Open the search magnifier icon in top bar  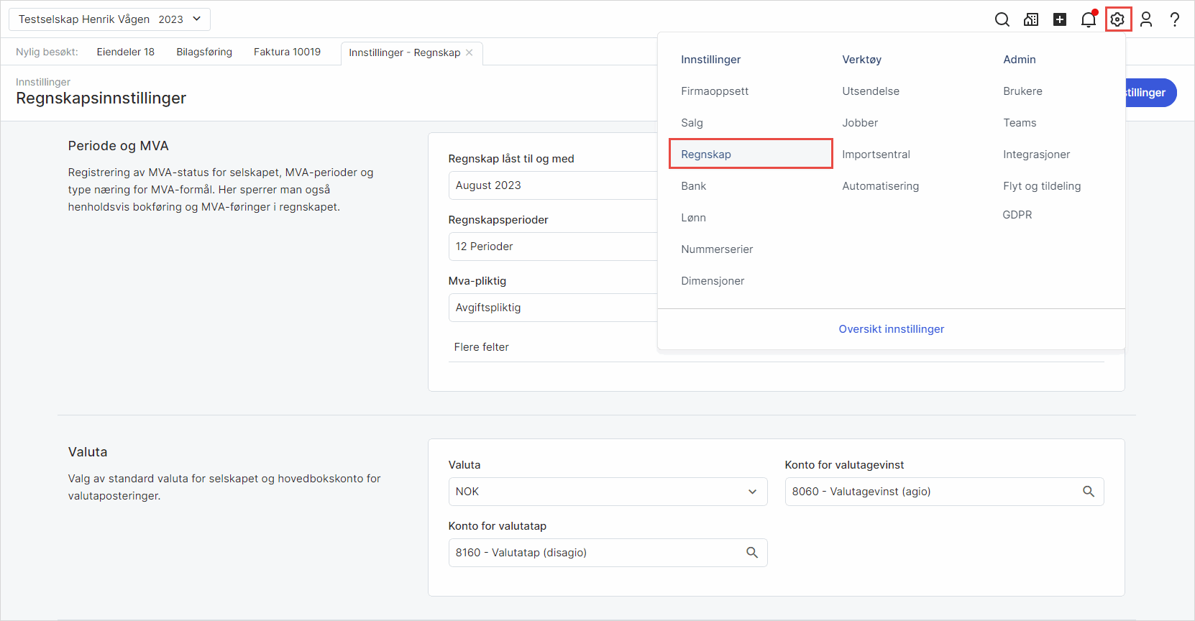(1002, 19)
